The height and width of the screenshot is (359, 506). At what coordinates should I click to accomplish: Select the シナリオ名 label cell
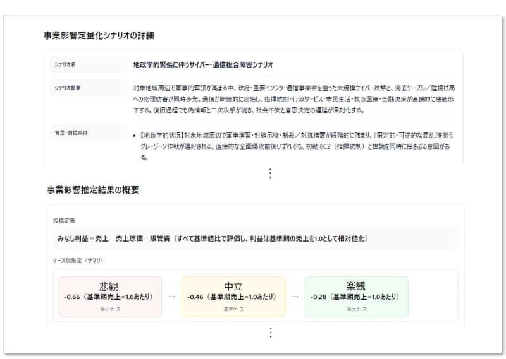tap(89, 64)
